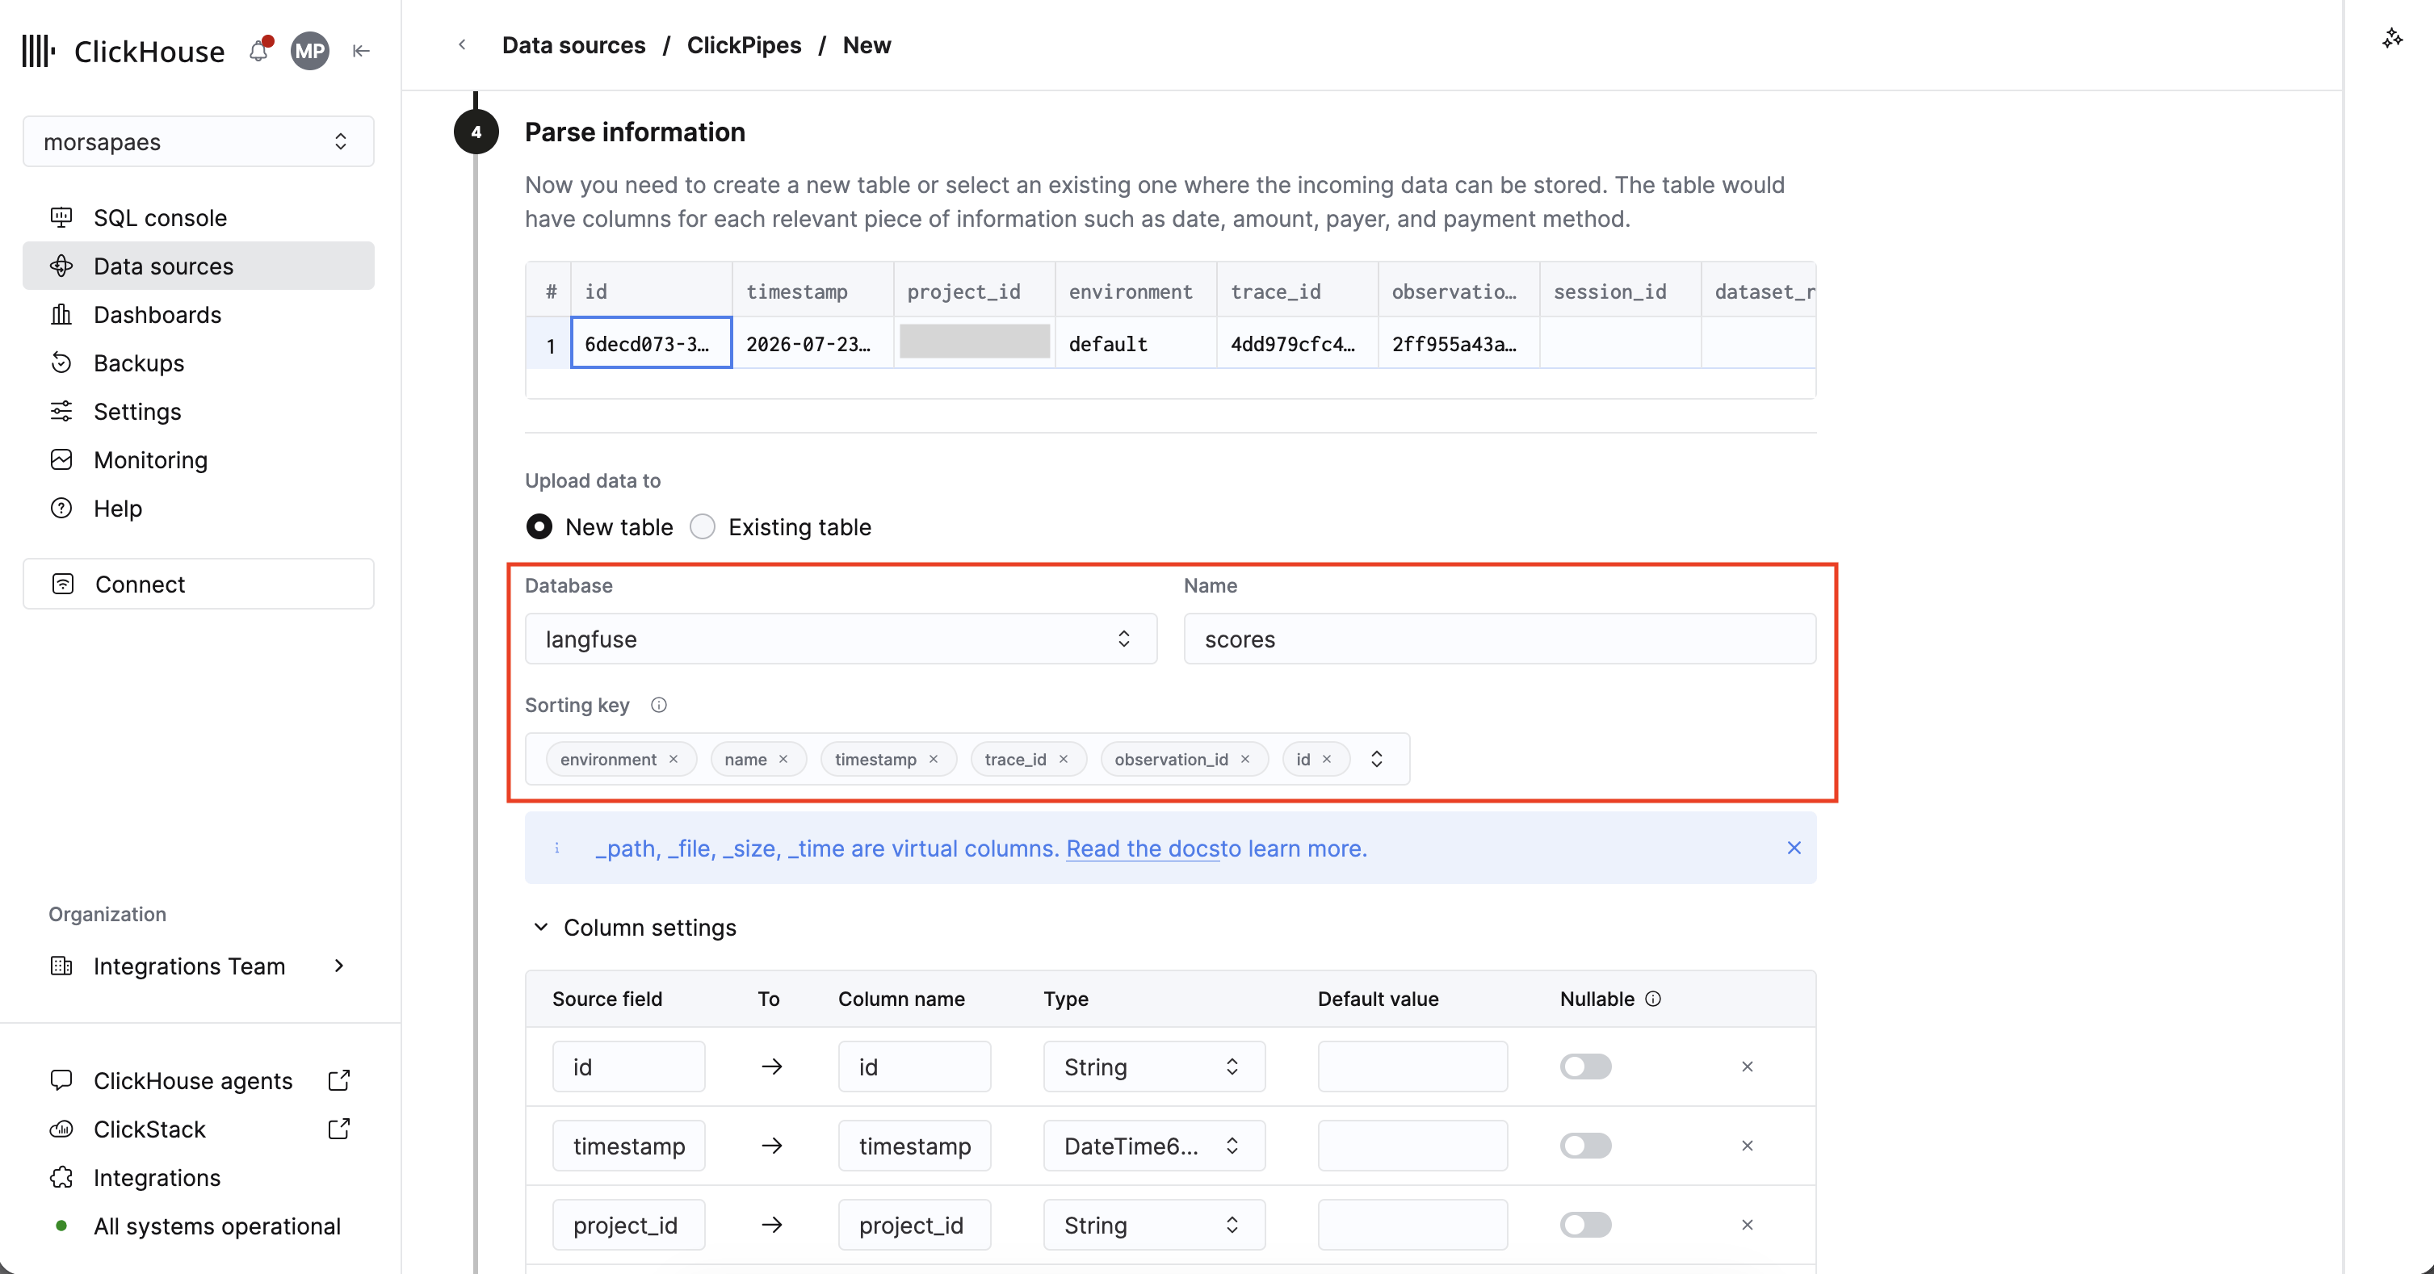2434x1274 pixels.
Task: Open Help in sidebar
Action: (x=199, y=508)
